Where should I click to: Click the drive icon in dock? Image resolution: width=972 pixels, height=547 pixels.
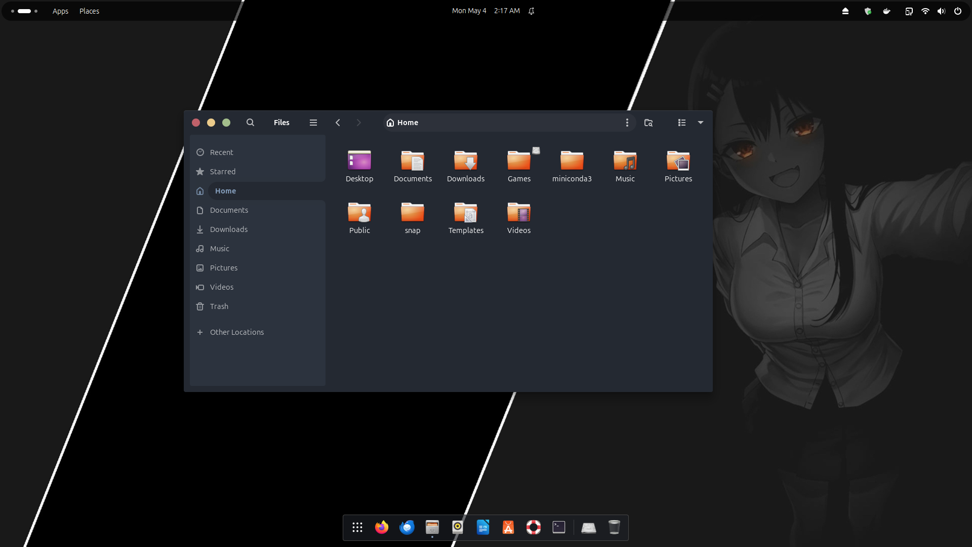tap(589, 528)
